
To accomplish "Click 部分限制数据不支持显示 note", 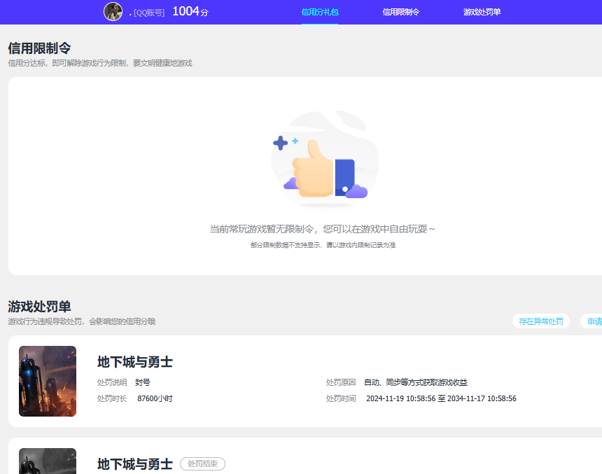I will [323, 245].
